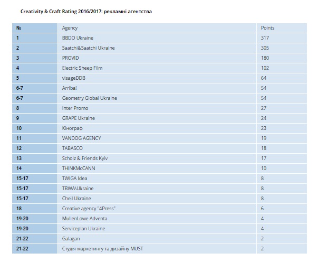317x262 pixels.
Task: Click Geometry Global Ukraine in the list
Action: click(x=89, y=98)
